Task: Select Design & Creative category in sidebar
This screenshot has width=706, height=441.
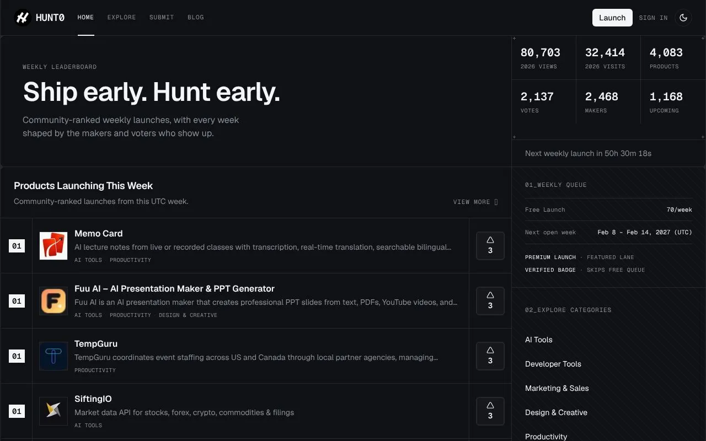Action: [556, 412]
